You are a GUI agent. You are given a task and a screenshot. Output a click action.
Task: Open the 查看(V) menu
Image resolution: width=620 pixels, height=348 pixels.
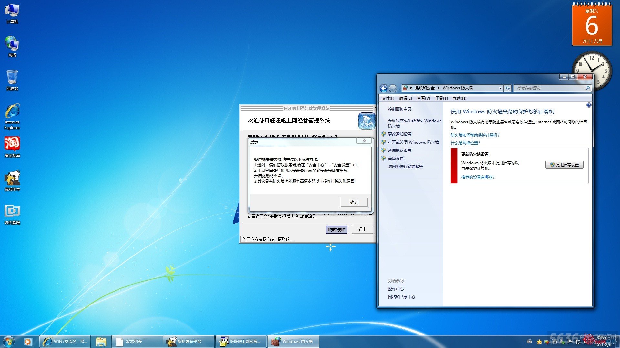coord(423,98)
